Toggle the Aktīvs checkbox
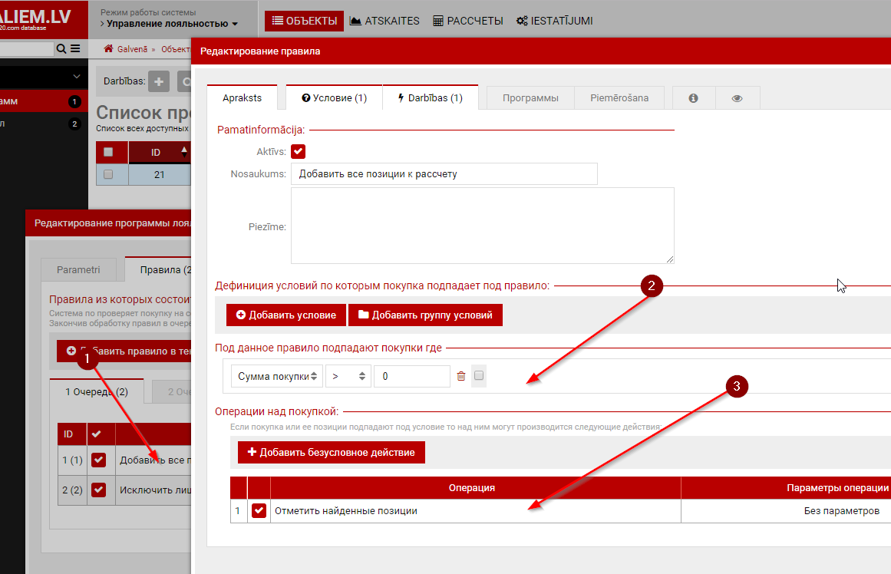The width and height of the screenshot is (891, 574). pyautogui.click(x=299, y=152)
